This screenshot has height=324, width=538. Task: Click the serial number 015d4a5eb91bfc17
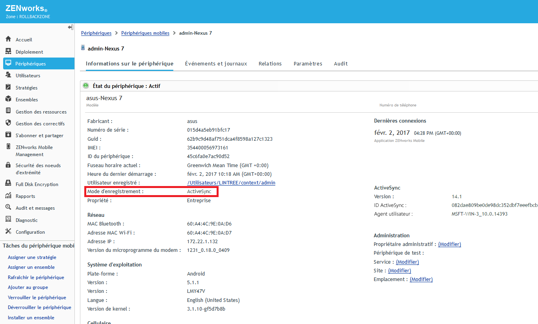[x=208, y=130]
